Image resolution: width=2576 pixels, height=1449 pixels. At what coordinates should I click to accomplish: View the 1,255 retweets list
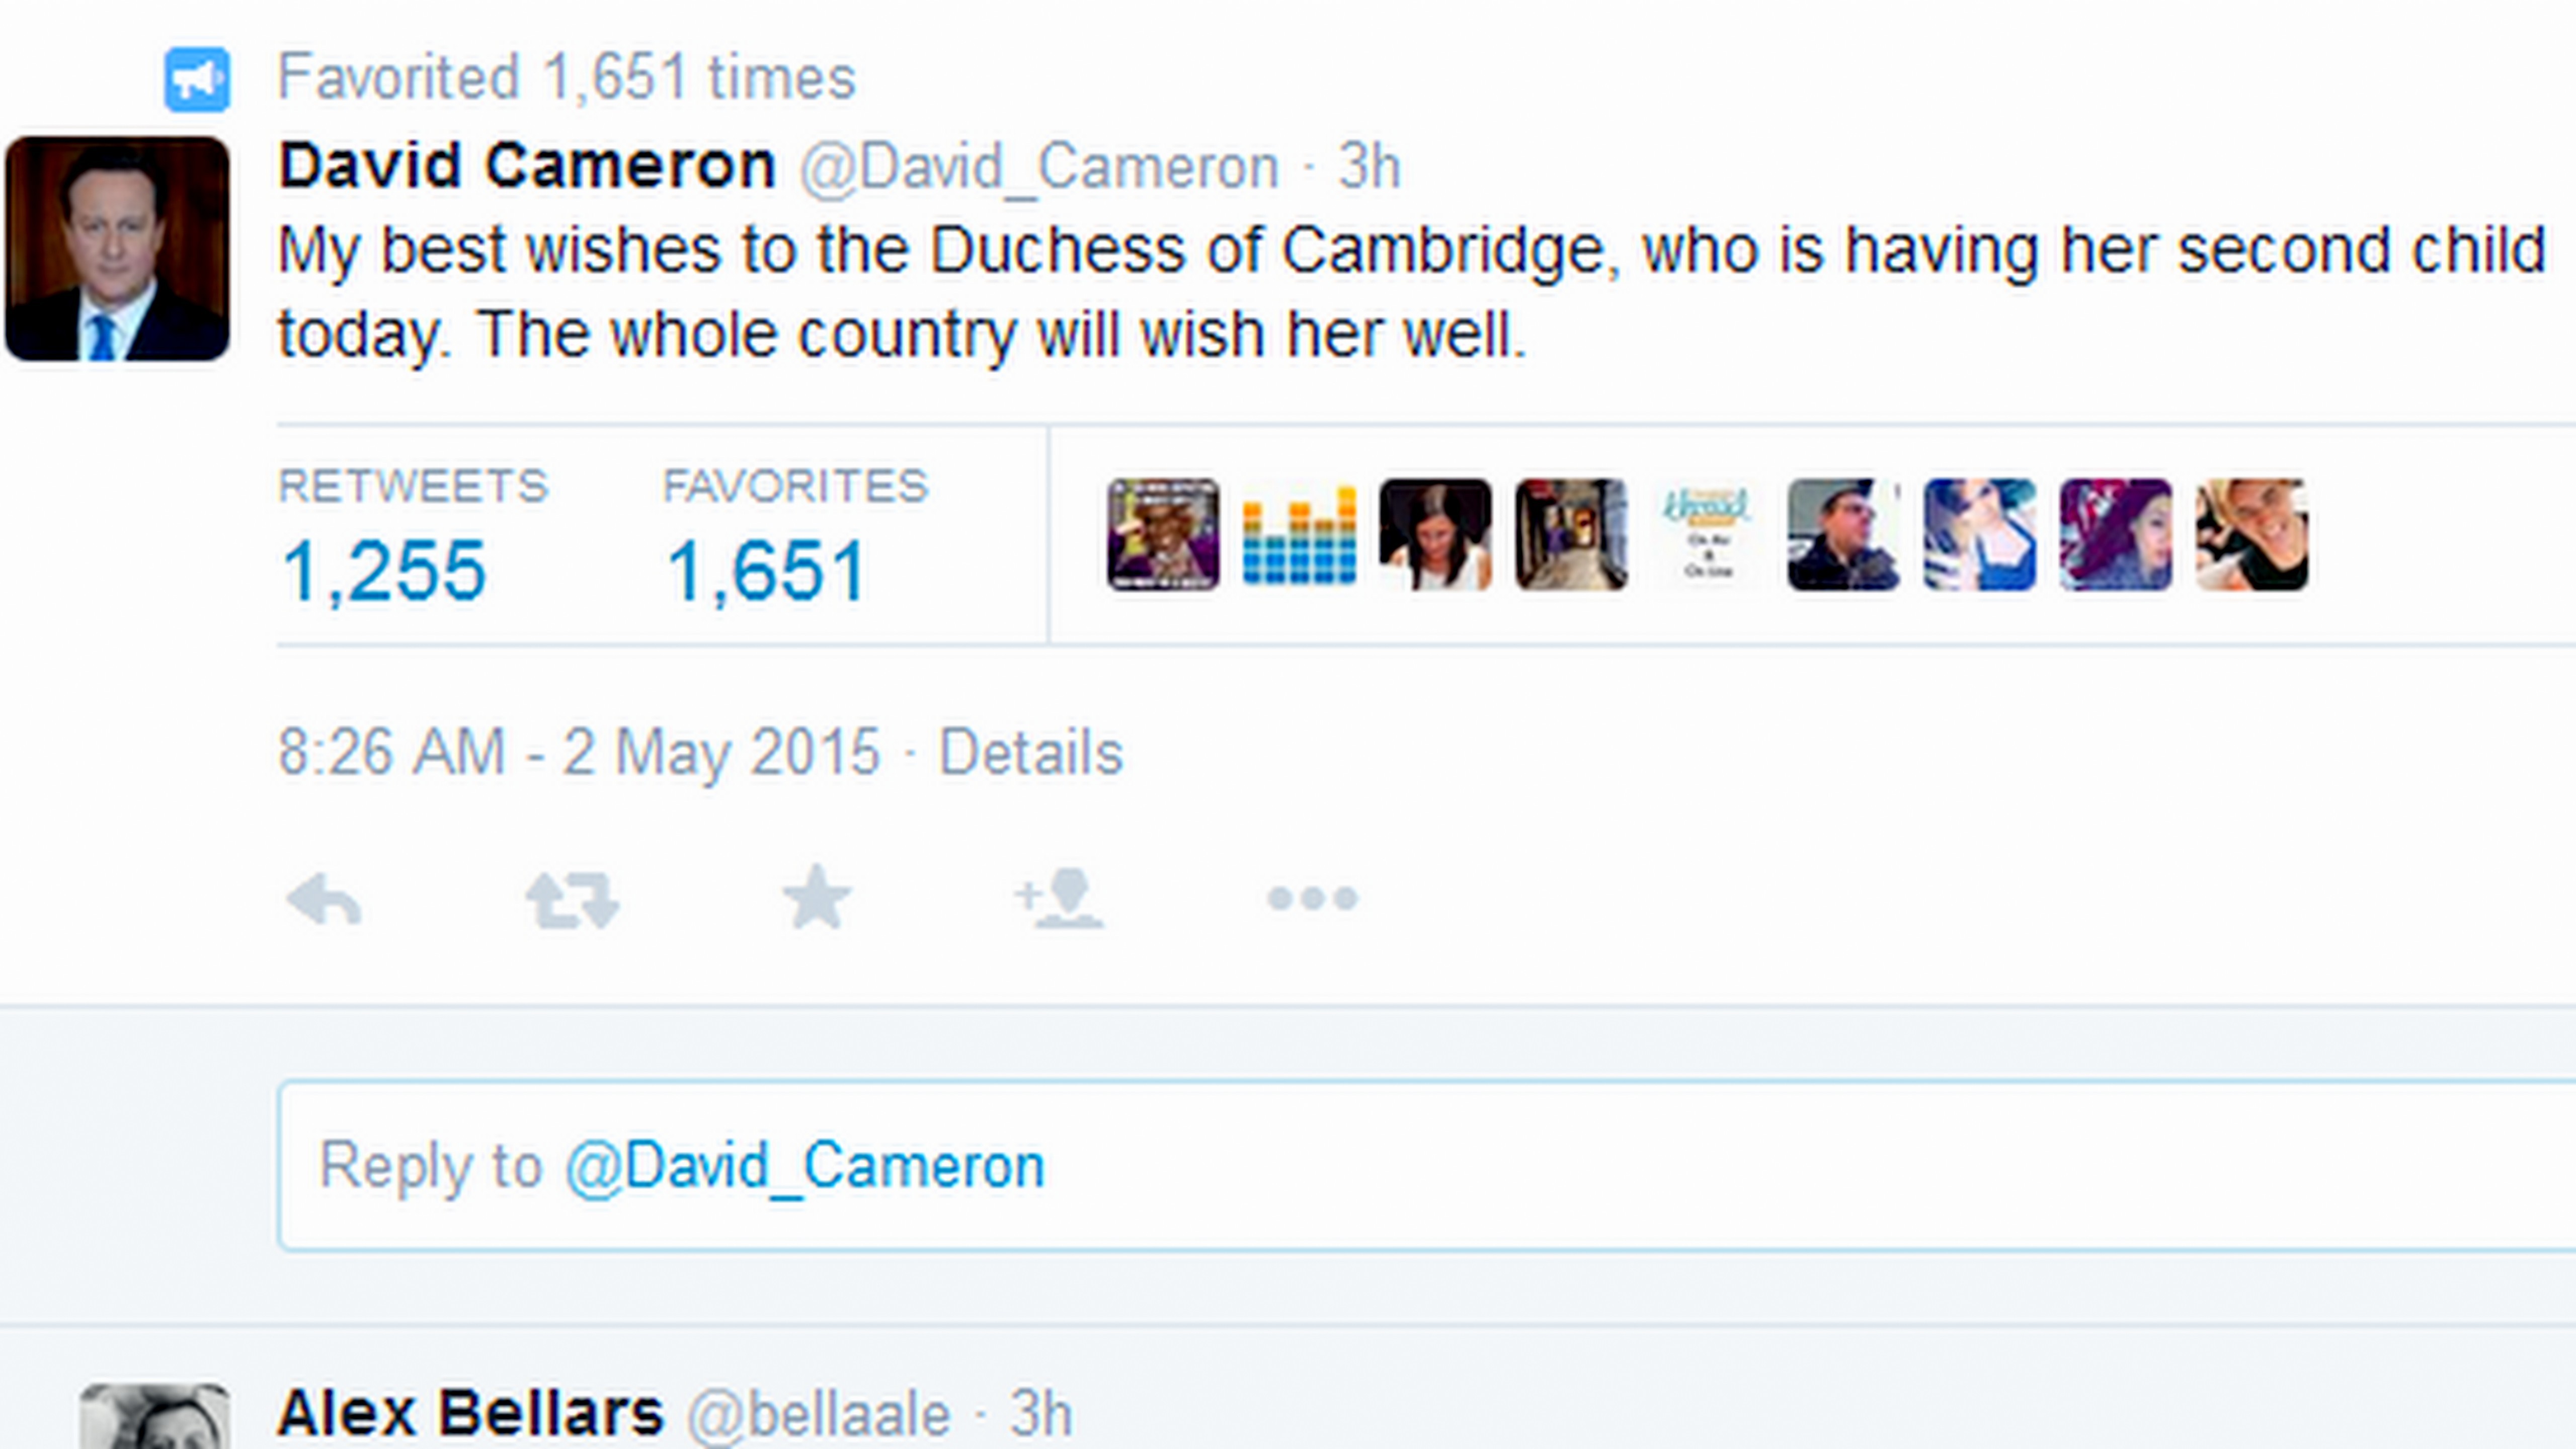coord(384,570)
